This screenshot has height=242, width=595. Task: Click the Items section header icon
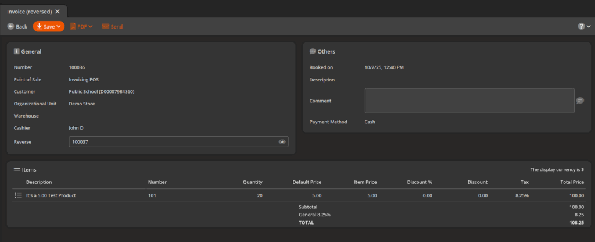click(x=17, y=169)
